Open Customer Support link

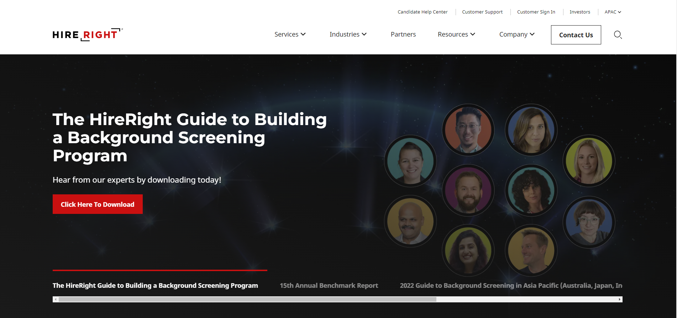(x=482, y=12)
